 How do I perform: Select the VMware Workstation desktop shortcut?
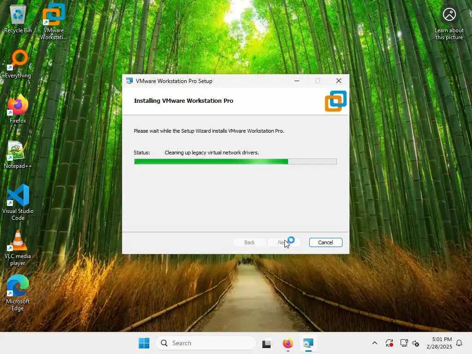(x=53, y=22)
